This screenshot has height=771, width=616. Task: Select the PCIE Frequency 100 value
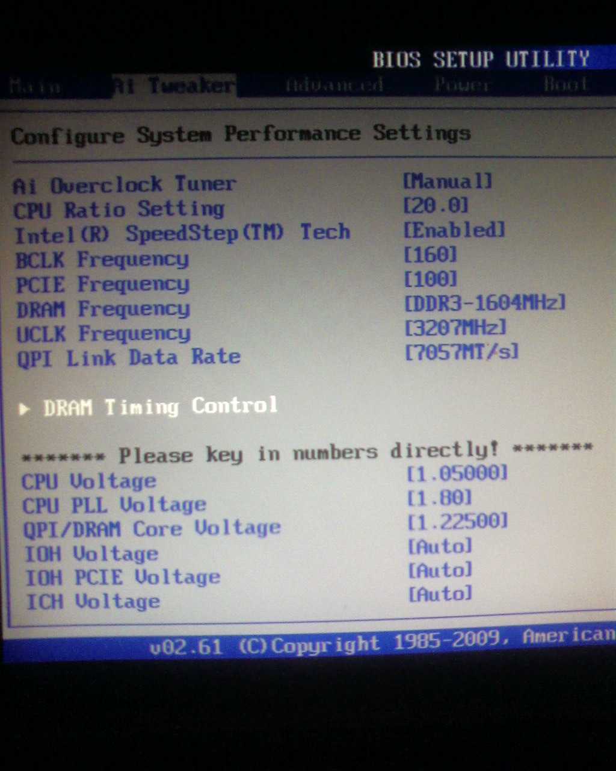point(431,279)
